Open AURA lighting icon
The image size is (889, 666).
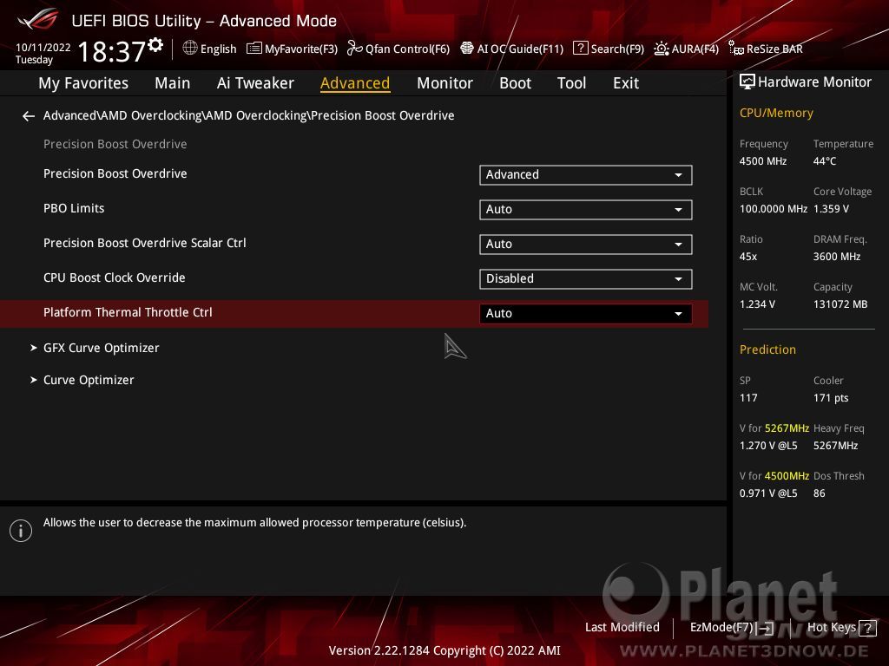(x=661, y=49)
